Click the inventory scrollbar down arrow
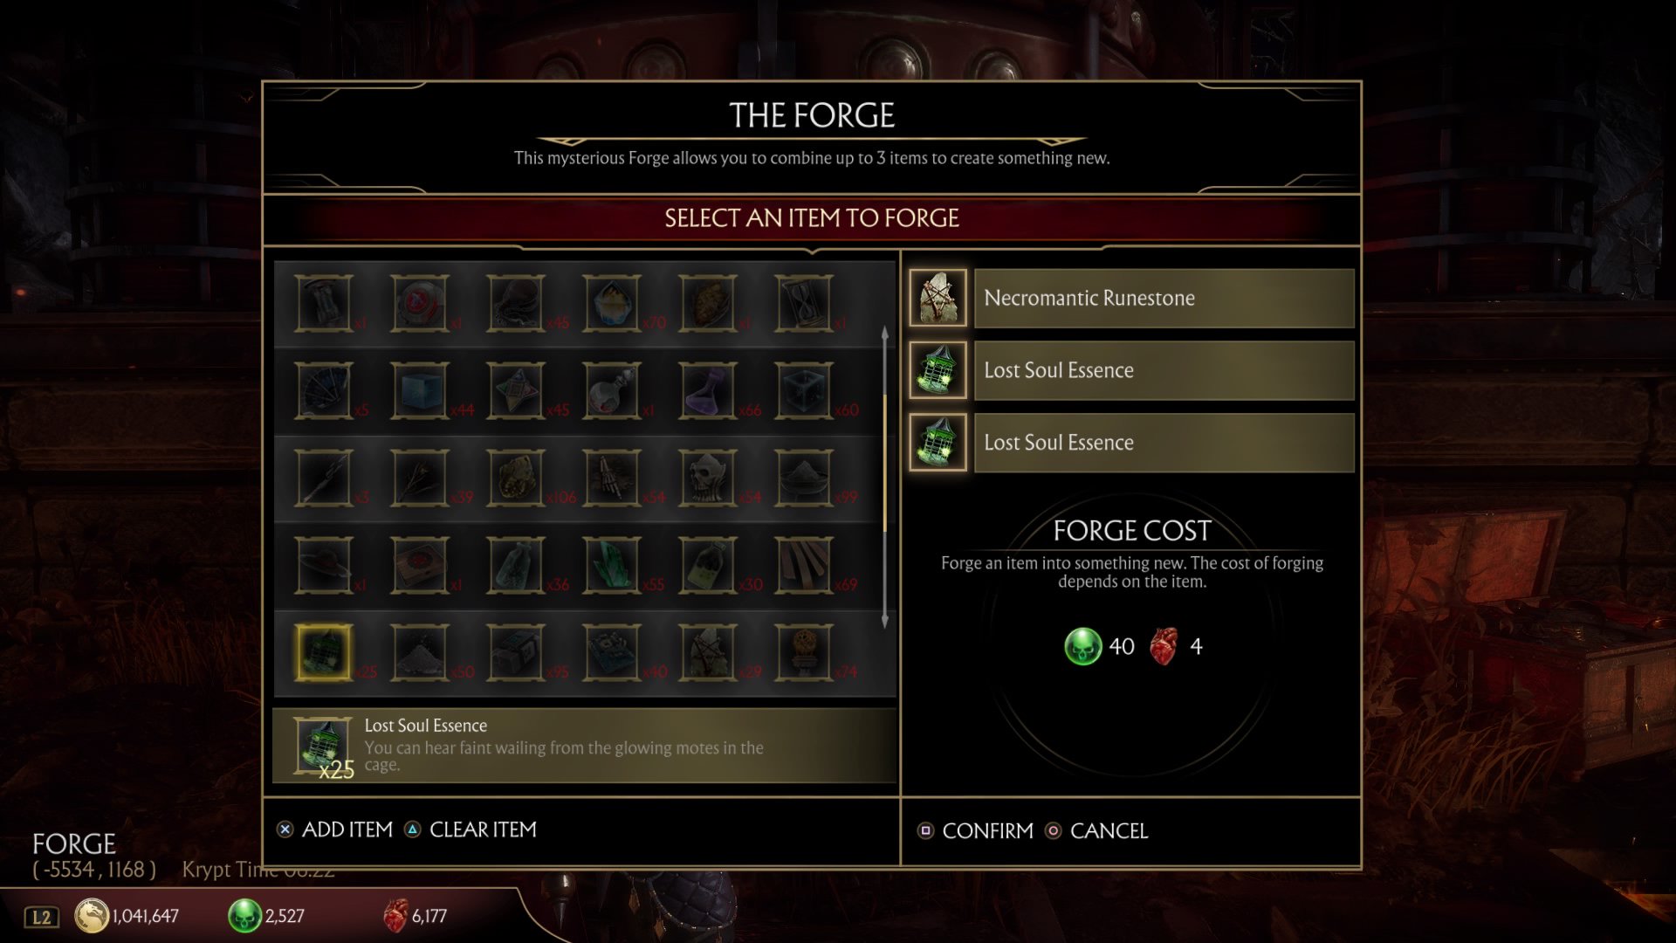 pyautogui.click(x=884, y=621)
